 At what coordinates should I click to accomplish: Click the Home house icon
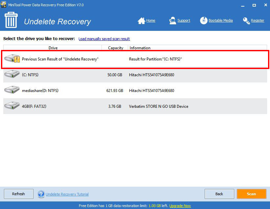coord(141,21)
